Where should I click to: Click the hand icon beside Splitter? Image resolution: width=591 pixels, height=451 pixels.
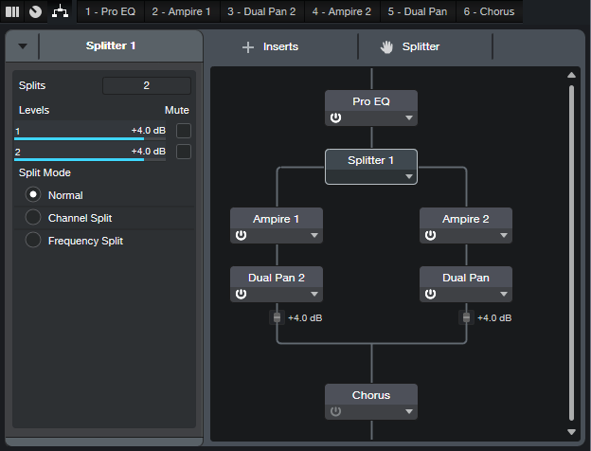(x=386, y=47)
